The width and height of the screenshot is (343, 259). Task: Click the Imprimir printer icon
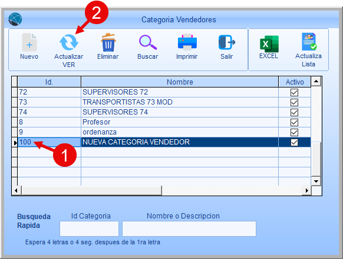coord(187,42)
